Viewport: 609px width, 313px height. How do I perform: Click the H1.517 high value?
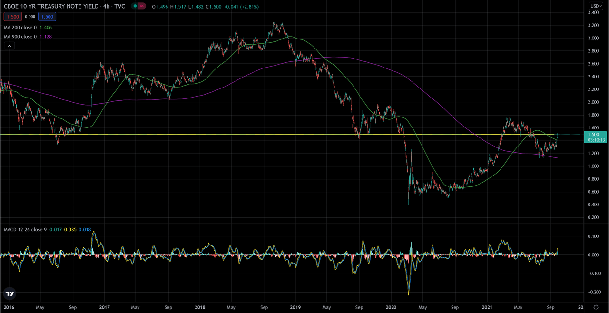[179, 6]
